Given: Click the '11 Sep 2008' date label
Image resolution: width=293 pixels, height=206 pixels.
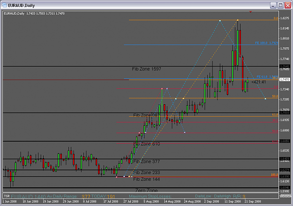Looking at the screenshot, I should (233, 202).
